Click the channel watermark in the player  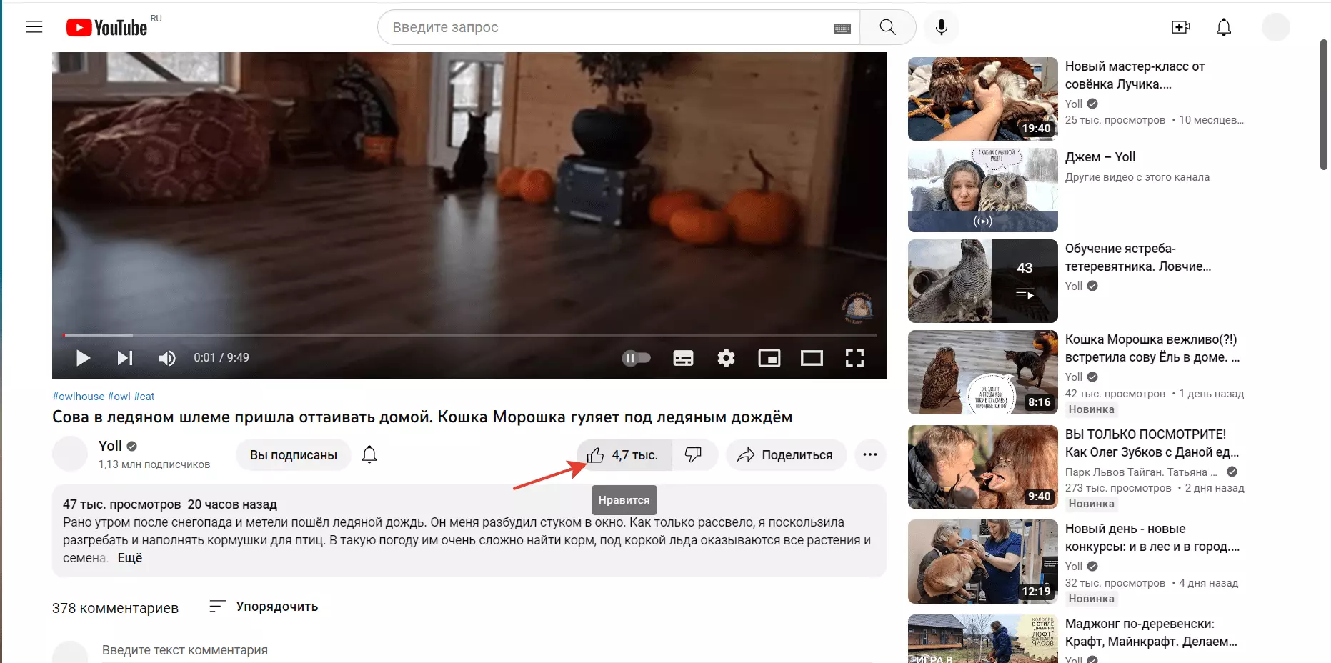tap(857, 307)
